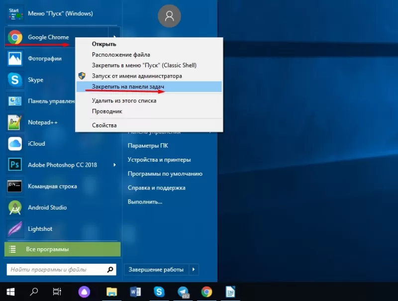Open Lightshot feather icon

pyautogui.click(x=15, y=229)
